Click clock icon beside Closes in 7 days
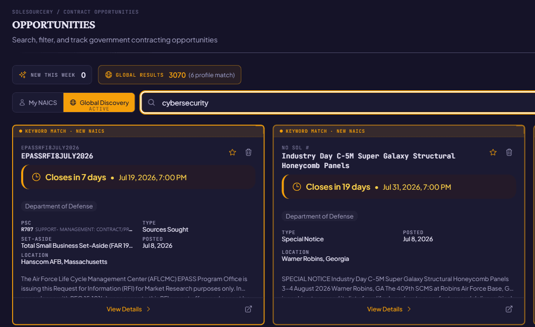The image size is (535, 327). point(36,177)
